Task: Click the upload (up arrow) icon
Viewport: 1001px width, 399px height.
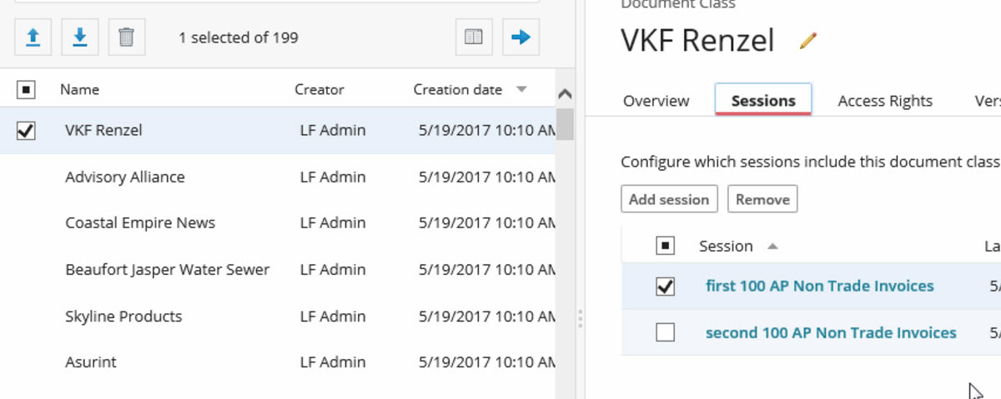Action: pos(33,37)
